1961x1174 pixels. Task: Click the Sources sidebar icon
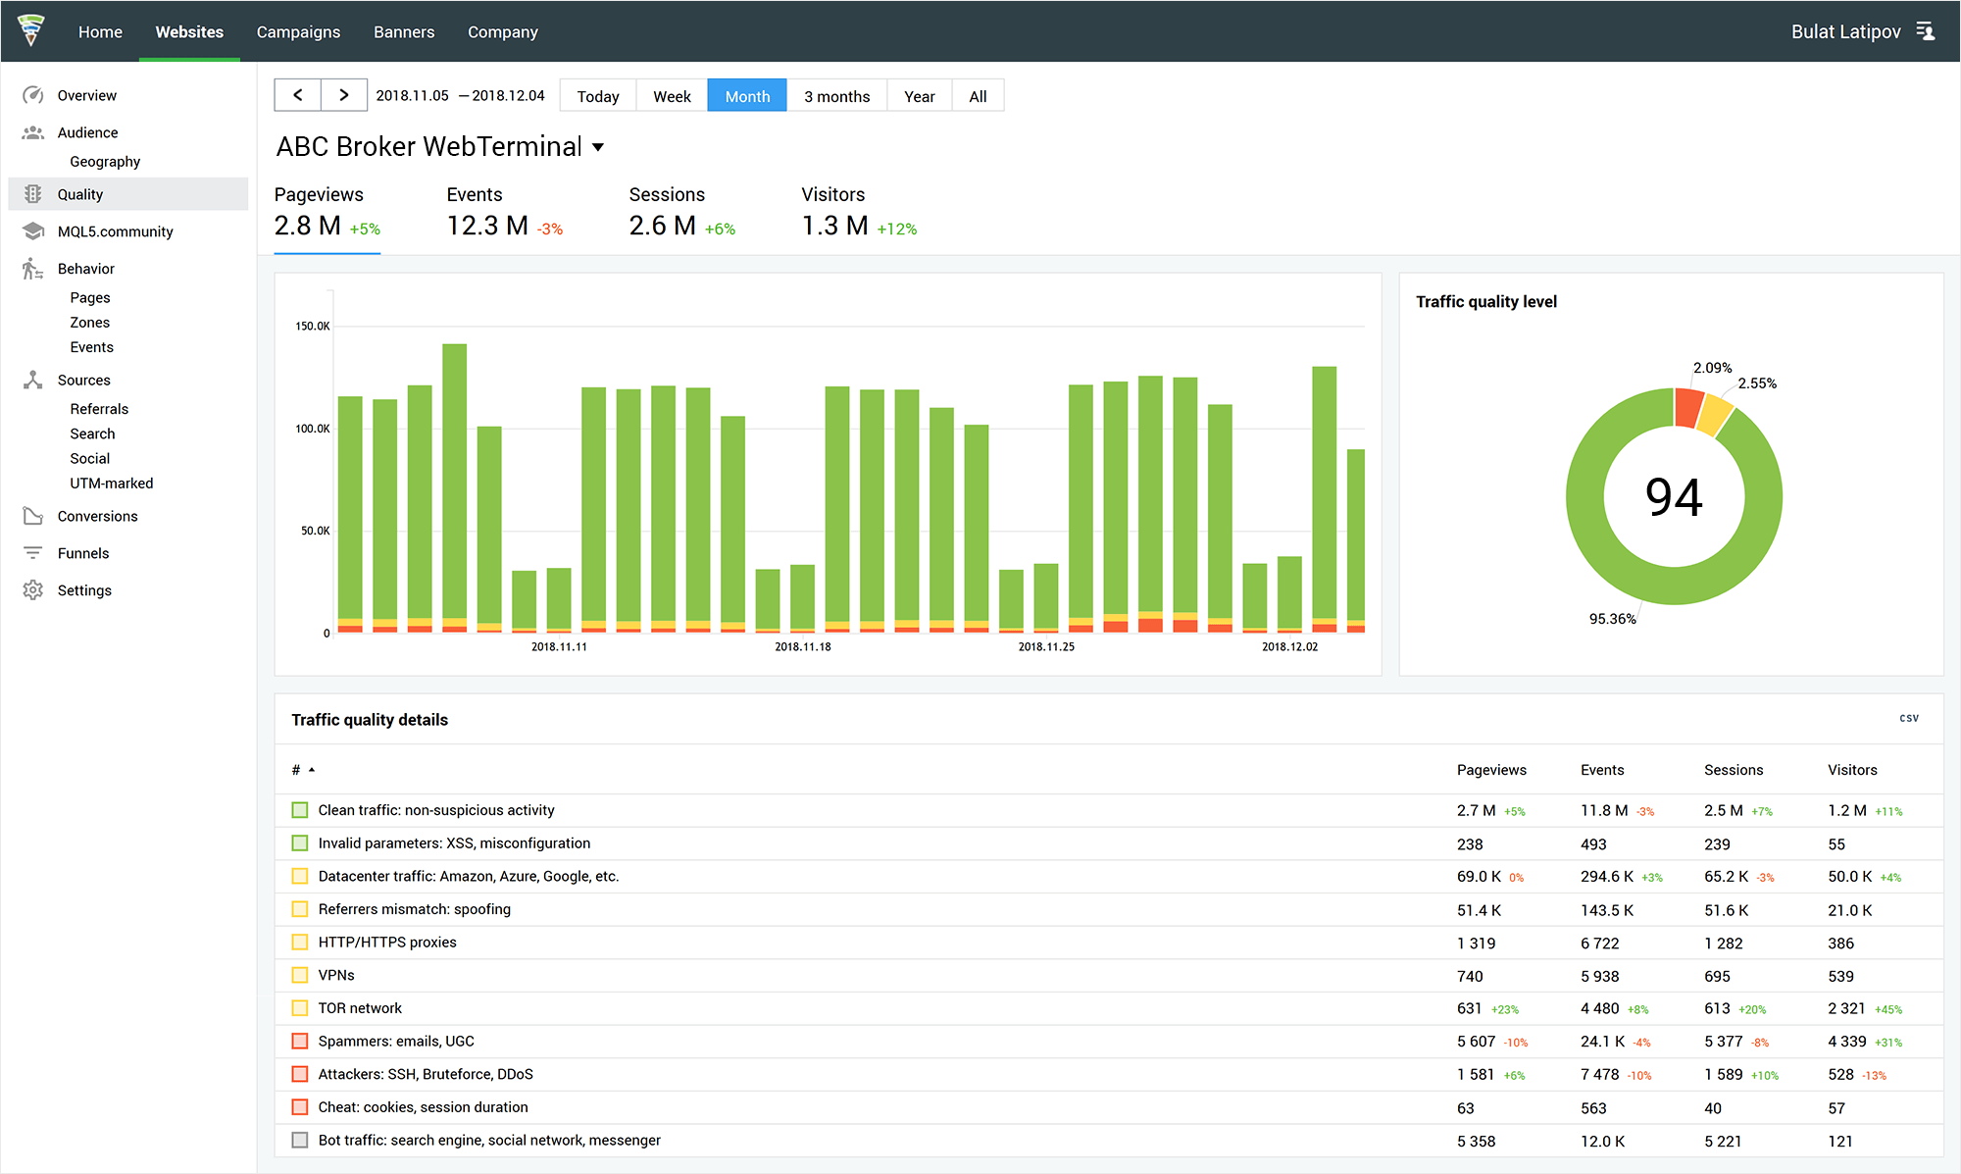(32, 379)
